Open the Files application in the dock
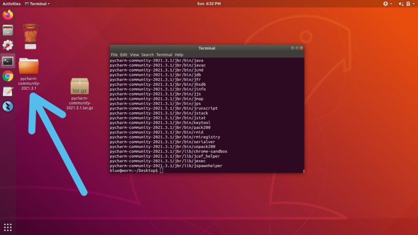418x235 pixels. tap(7, 31)
